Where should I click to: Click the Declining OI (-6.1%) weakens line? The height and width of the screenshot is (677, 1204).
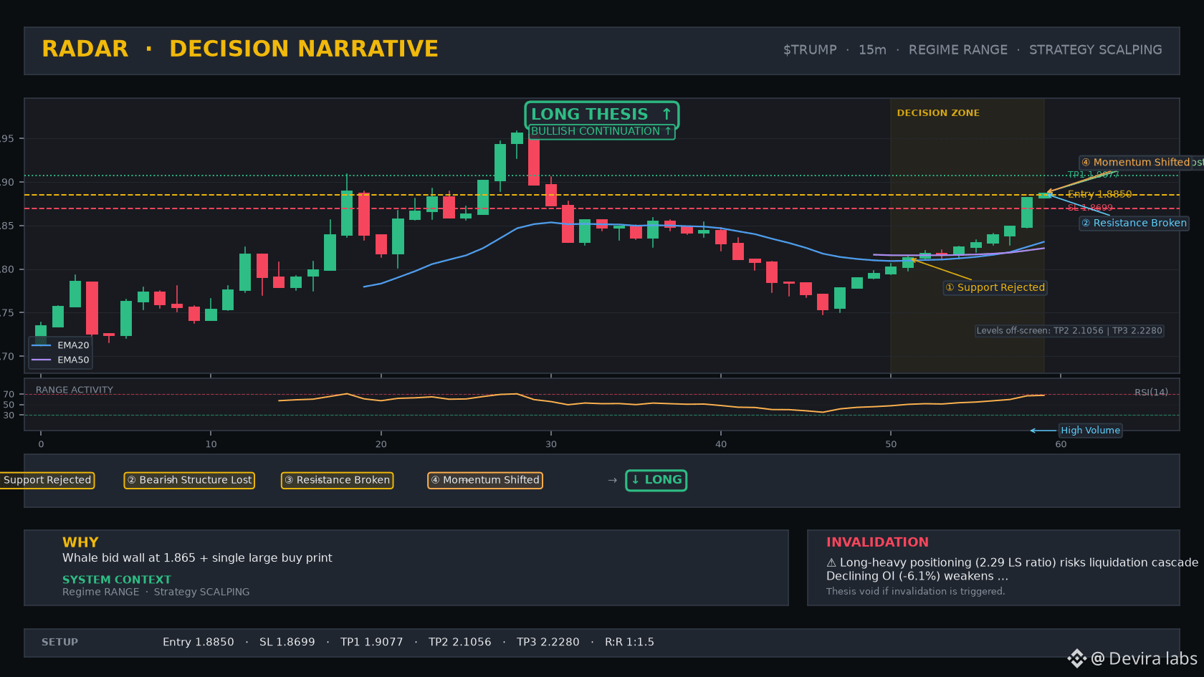point(917,576)
